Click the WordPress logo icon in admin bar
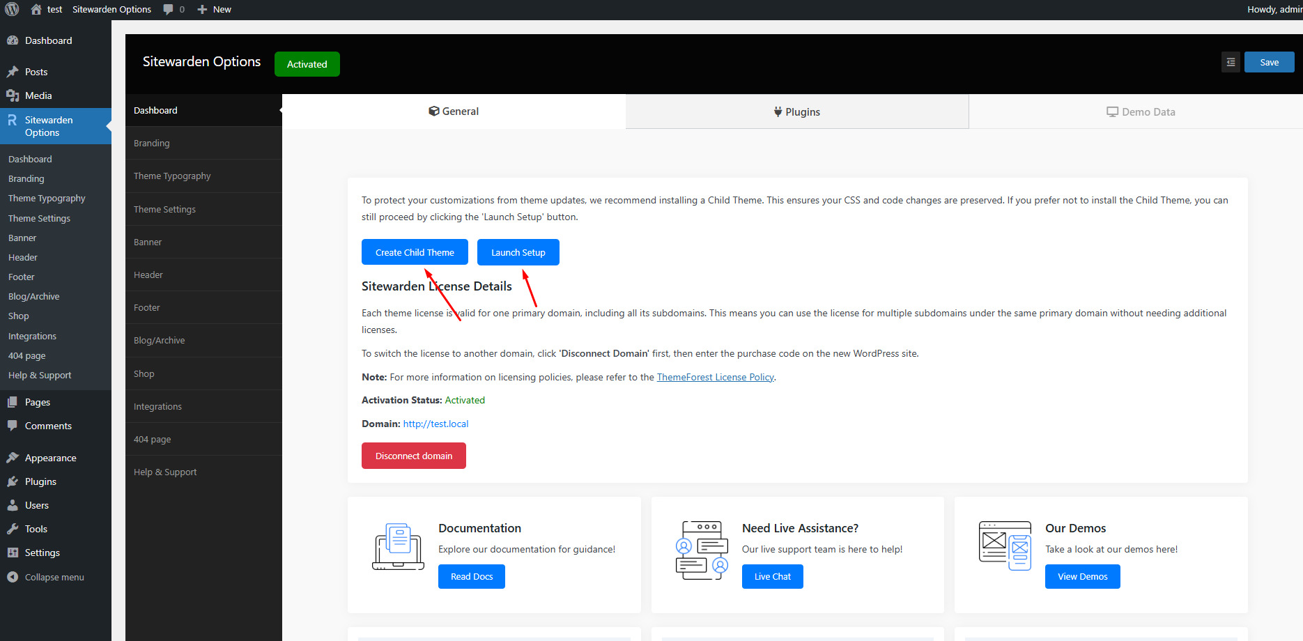The height and width of the screenshot is (641, 1303). click(12, 9)
